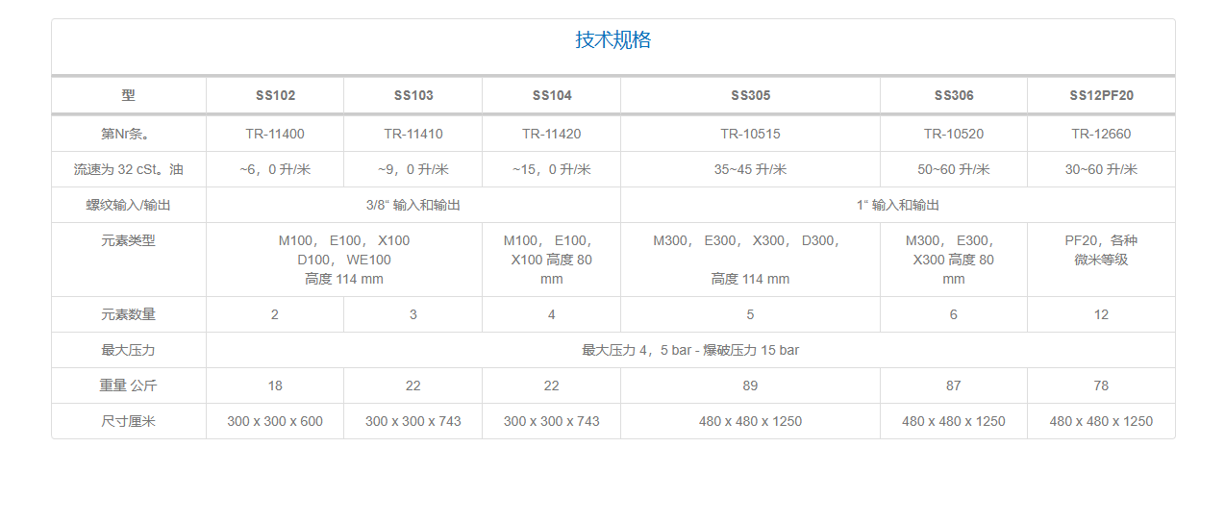Click the 技术规格 table title

612,40
